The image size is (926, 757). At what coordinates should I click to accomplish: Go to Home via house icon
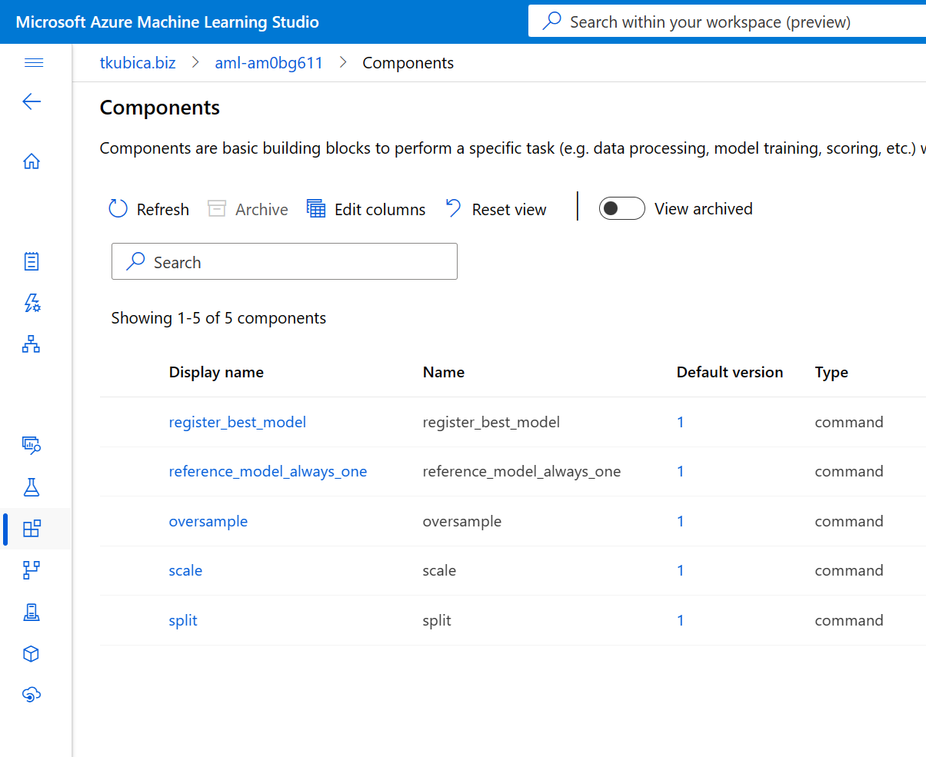point(32,161)
